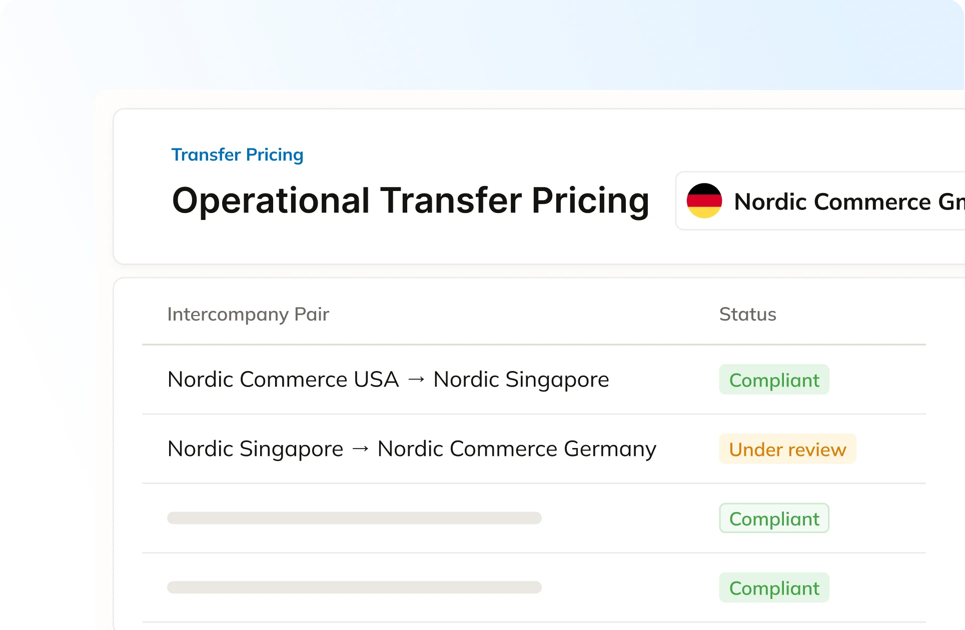Click the arrow between Nordic Singapore and Nordic Commerce Germany
The width and height of the screenshot is (965, 630).
click(x=361, y=448)
